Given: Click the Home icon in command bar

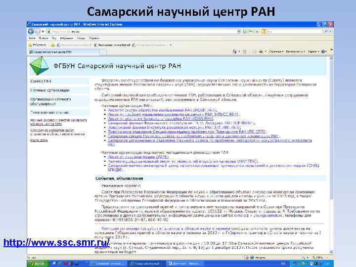Looking at the screenshot, I should (x=234, y=52).
